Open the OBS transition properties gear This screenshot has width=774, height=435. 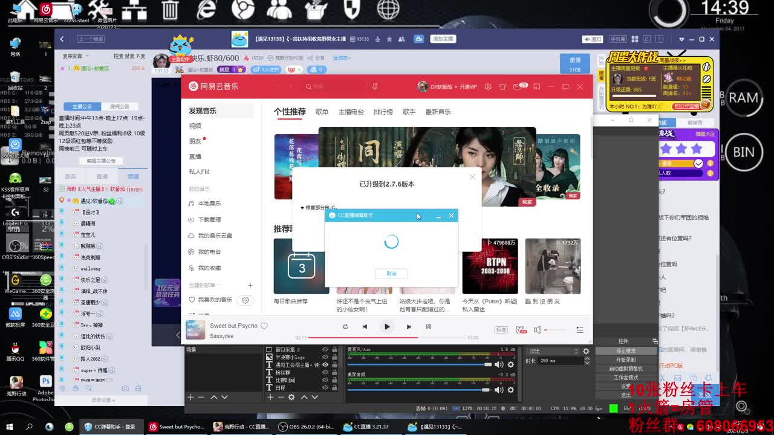(586, 351)
